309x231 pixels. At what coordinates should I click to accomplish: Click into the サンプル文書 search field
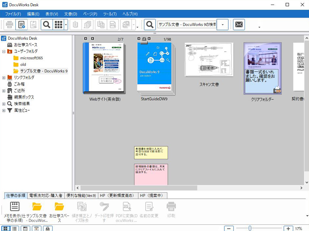[187, 25]
